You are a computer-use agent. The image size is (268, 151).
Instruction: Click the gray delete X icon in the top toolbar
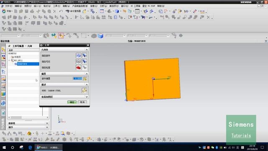tap(54, 11)
